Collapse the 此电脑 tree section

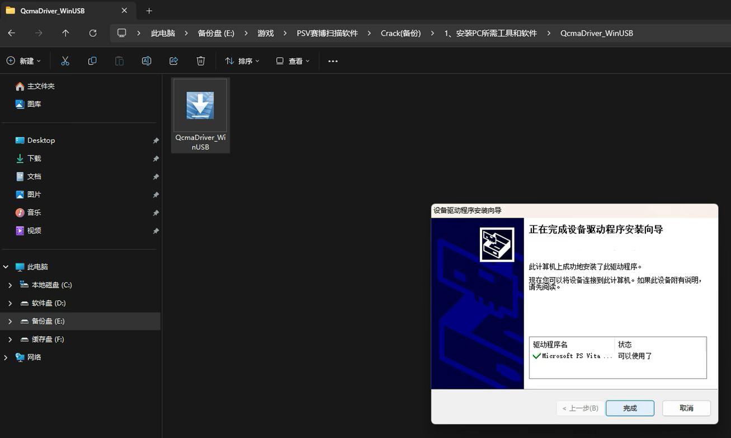[x=6, y=267]
